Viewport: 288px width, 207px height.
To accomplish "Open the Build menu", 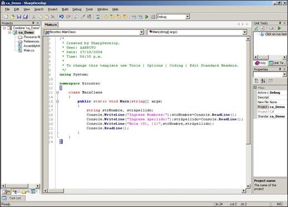I will click(x=65, y=9).
